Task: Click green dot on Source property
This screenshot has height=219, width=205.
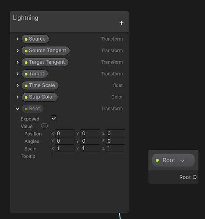Action: click(26, 39)
